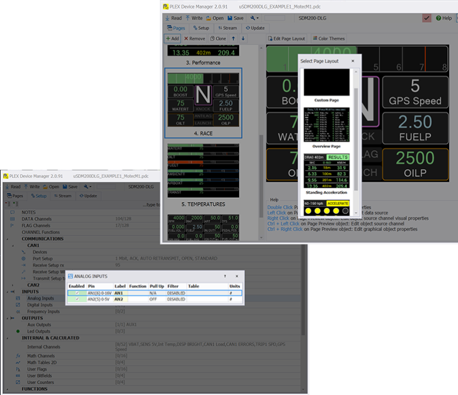Click the Help button in top window
The height and width of the screenshot is (395, 458).
click(443, 18)
